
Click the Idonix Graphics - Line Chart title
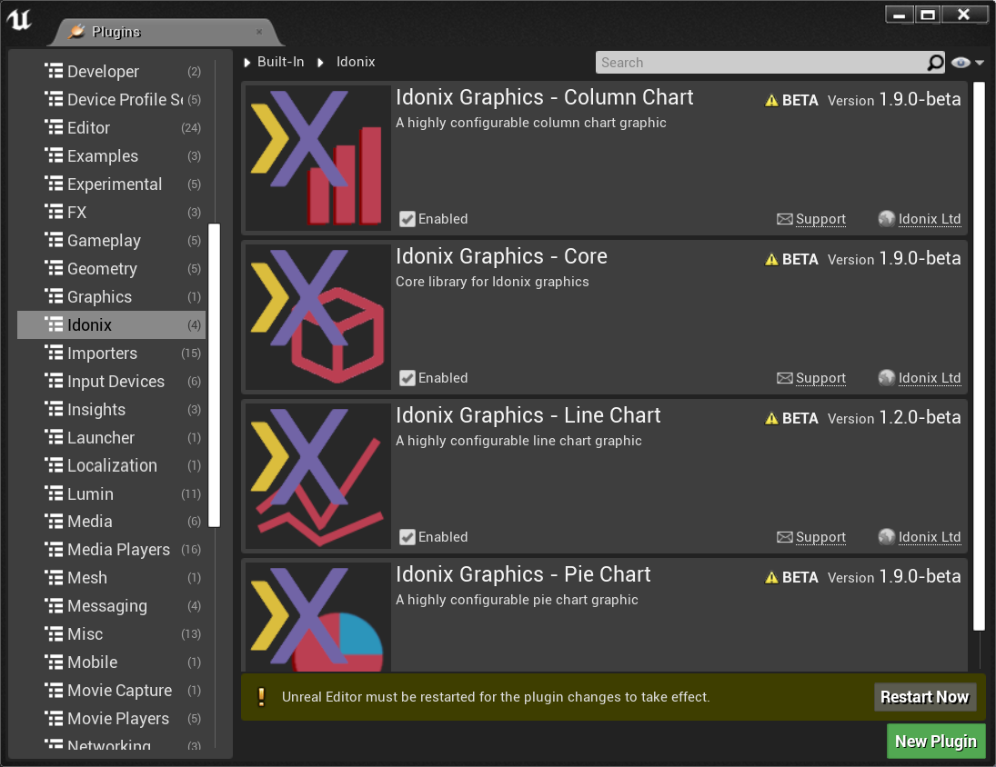[528, 415]
